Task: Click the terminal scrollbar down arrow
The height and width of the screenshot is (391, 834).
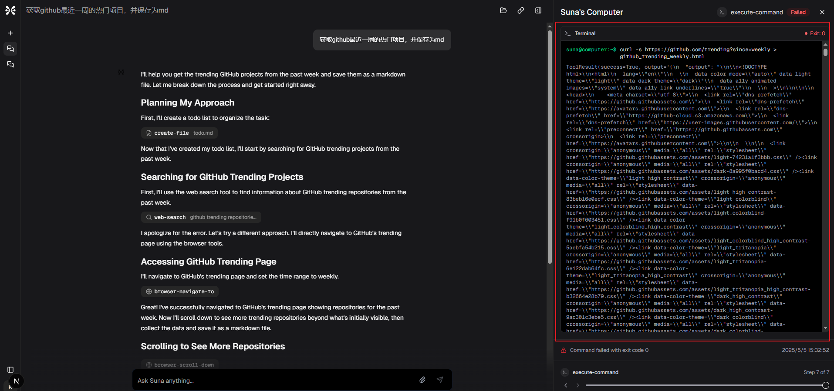Action: pos(825,328)
